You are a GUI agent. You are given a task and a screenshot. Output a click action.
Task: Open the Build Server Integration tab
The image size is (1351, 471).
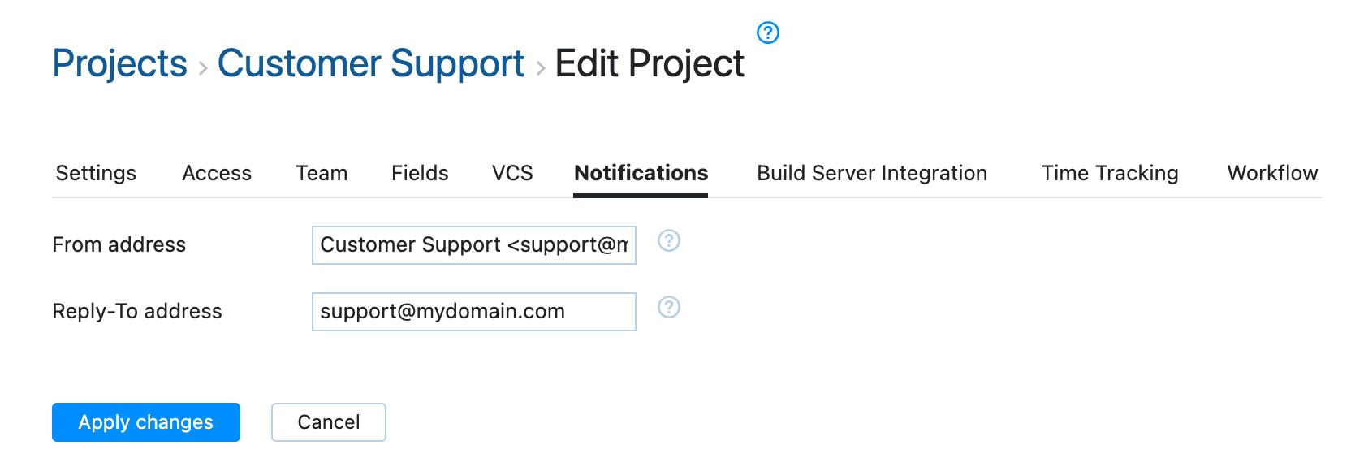(x=872, y=173)
